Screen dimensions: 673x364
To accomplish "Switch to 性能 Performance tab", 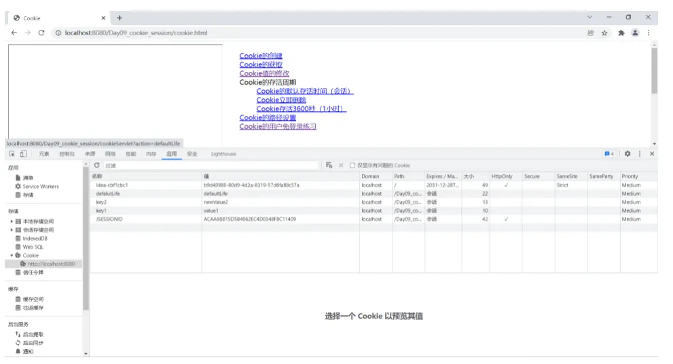I will 131,154.
